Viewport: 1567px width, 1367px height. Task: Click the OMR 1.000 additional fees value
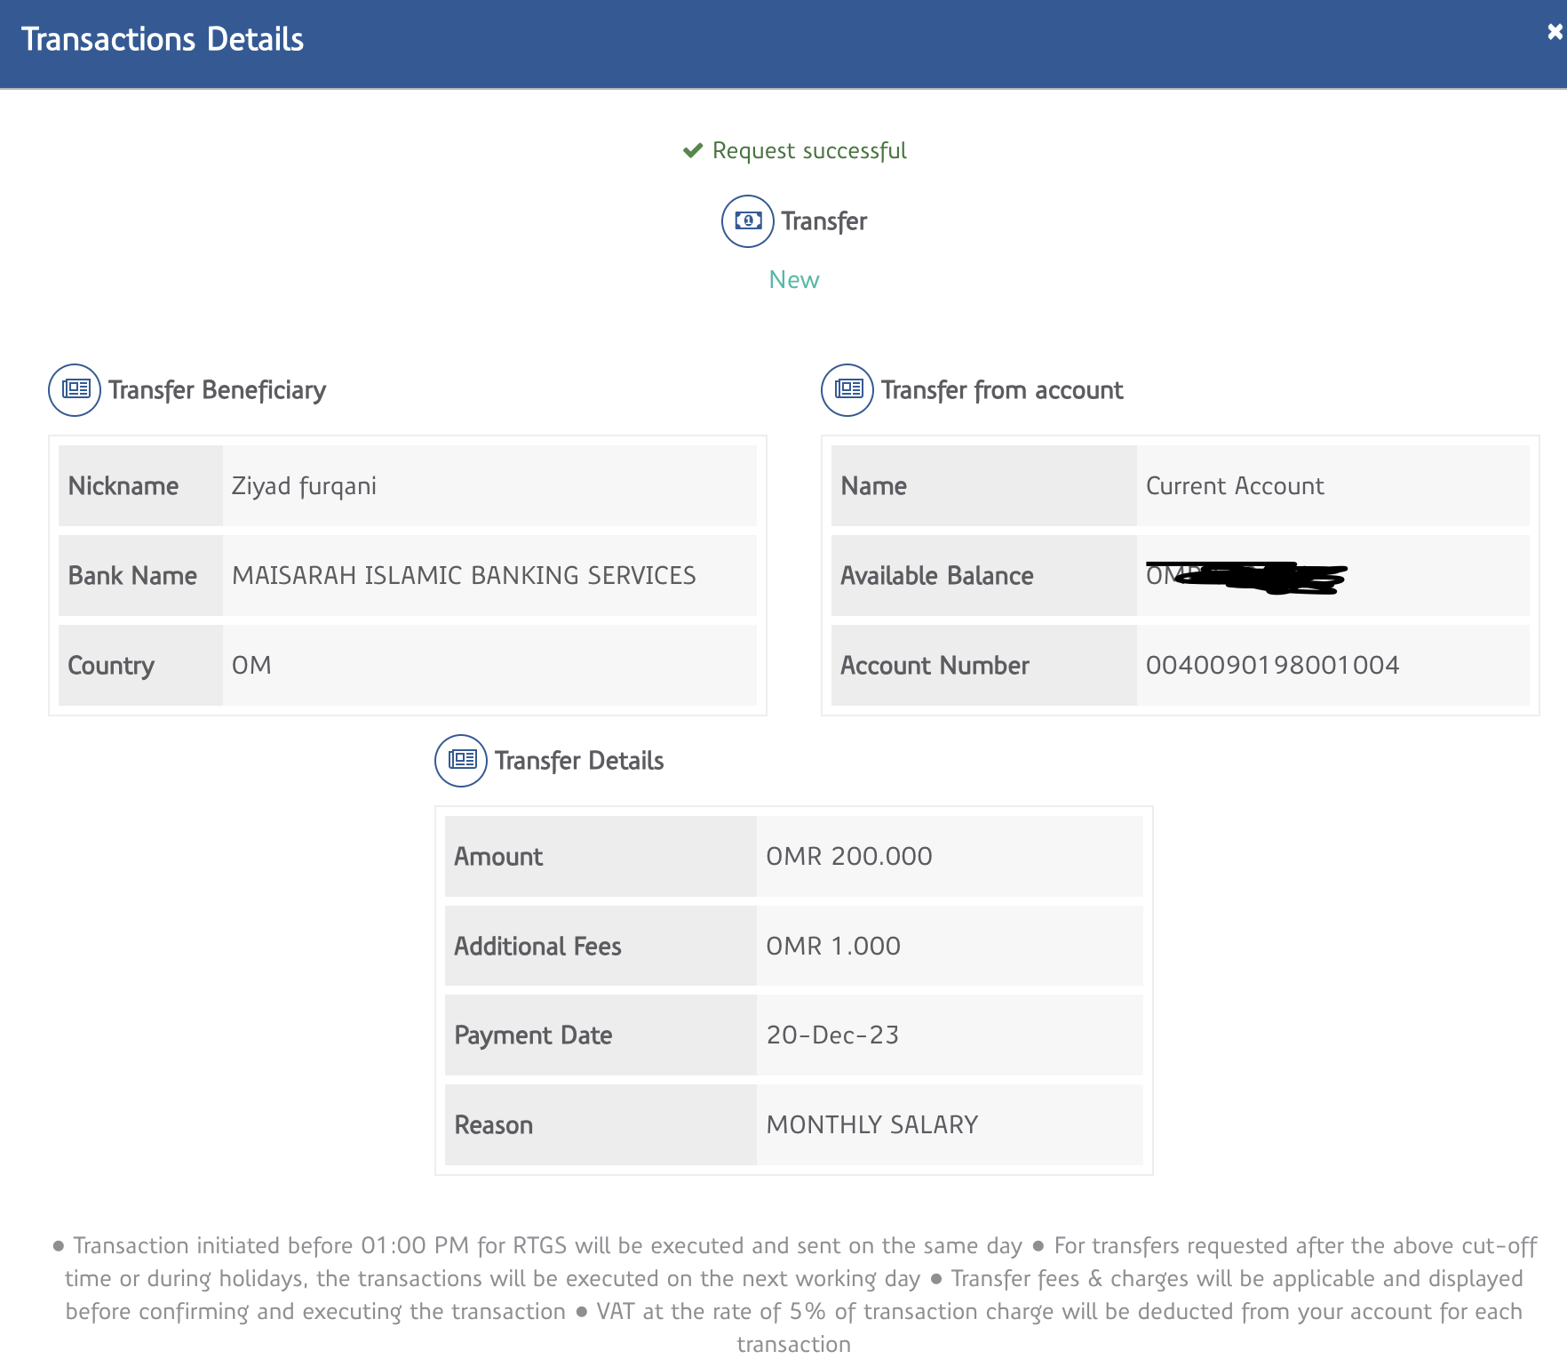tap(832, 947)
